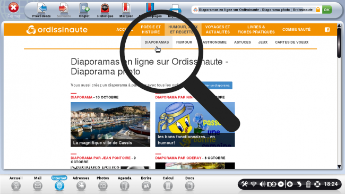This screenshot has height=194, width=345.
Task: Click the 'DIAPORAMA - 10 OCTOBRE' red link
Action: tap(81, 97)
